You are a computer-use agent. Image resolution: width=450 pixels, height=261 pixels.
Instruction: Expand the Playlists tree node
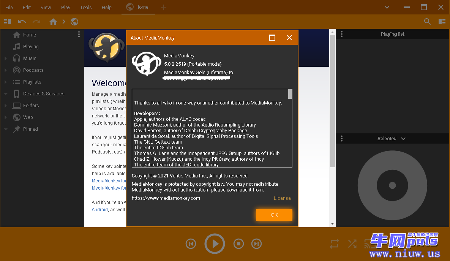click(x=6, y=82)
